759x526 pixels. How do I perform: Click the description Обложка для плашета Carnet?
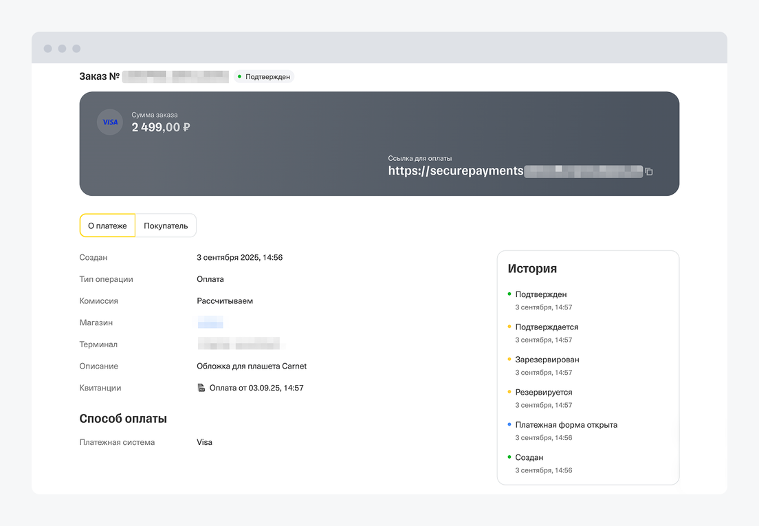coord(252,366)
